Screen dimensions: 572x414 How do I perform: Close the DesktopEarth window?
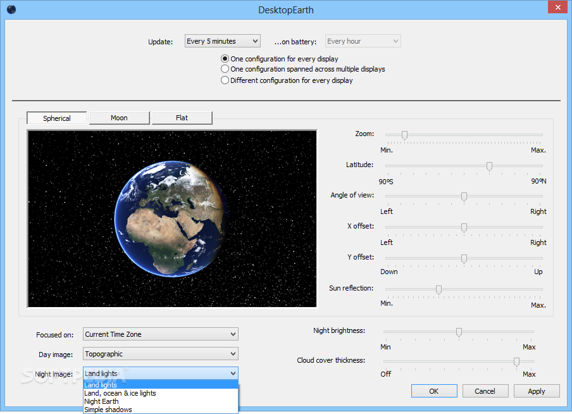558,7
